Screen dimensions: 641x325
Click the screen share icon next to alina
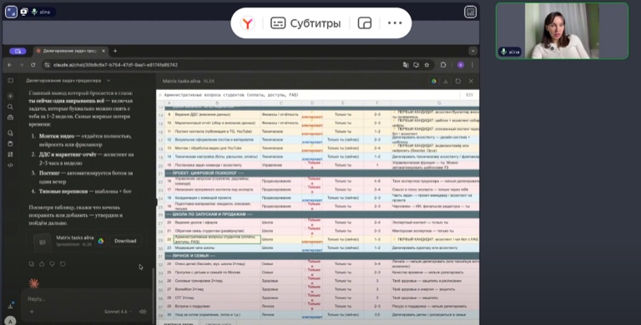click(24, 12)
